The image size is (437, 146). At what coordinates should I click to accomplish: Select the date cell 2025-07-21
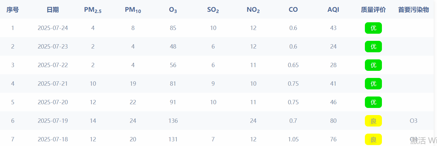[x=53, y=84]
